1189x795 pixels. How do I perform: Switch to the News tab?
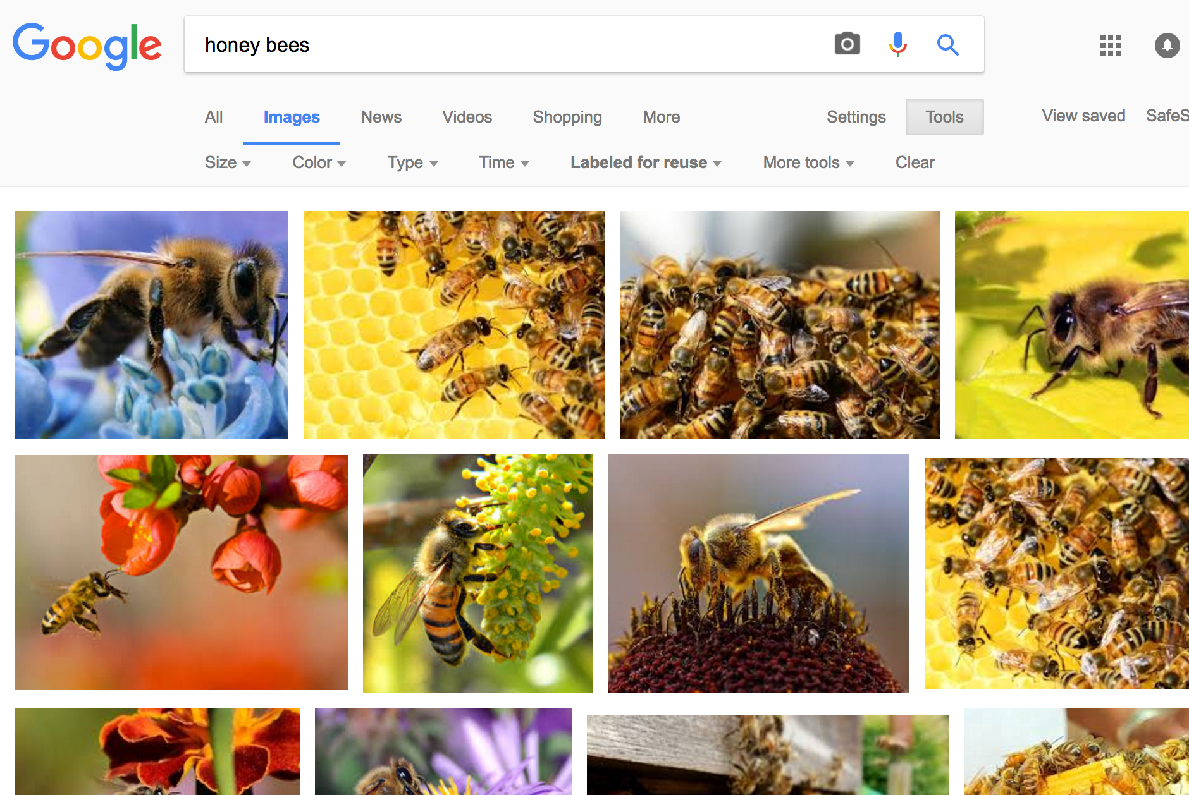pos(381,117)
